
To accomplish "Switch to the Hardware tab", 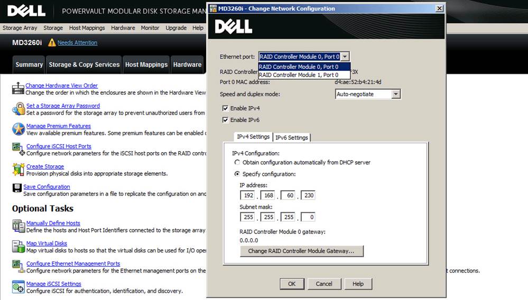I will (x=187, y=64).
